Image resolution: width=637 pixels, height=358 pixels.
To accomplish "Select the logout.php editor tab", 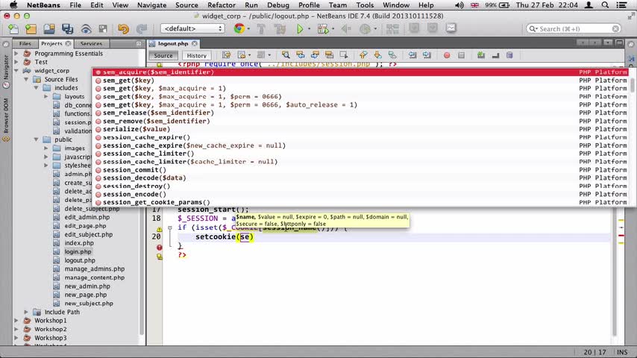I will [172, 43].
